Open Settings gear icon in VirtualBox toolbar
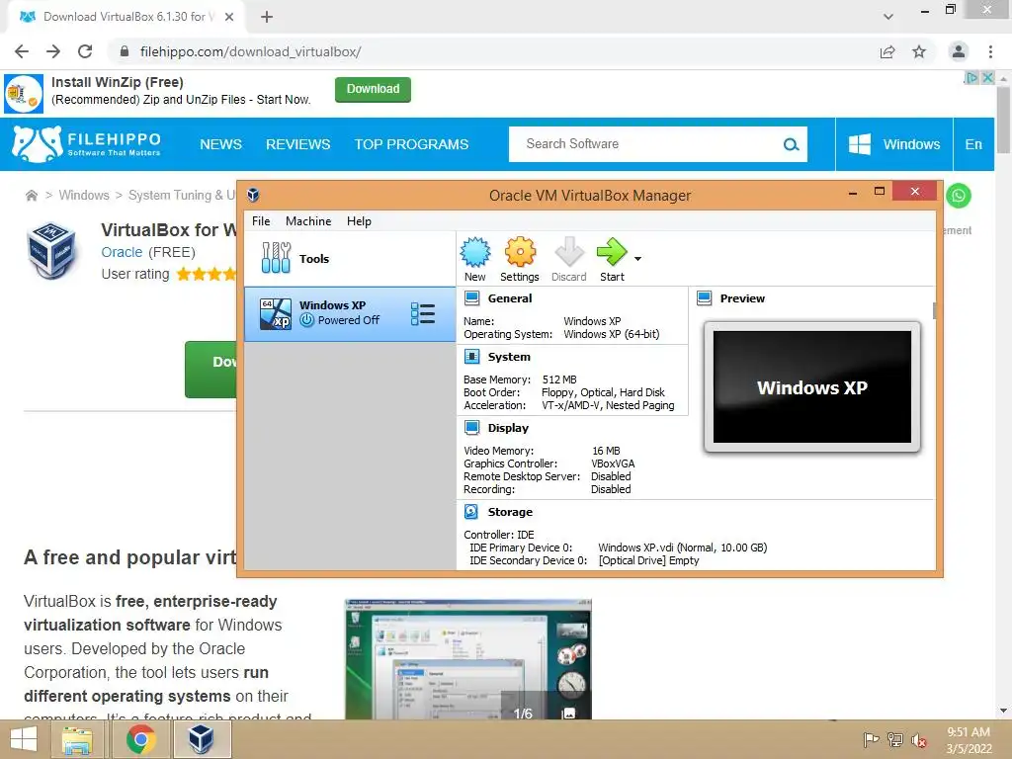 pos(520,252)
